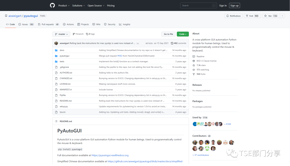Open commit hash 667161b

tap(149, 43)
